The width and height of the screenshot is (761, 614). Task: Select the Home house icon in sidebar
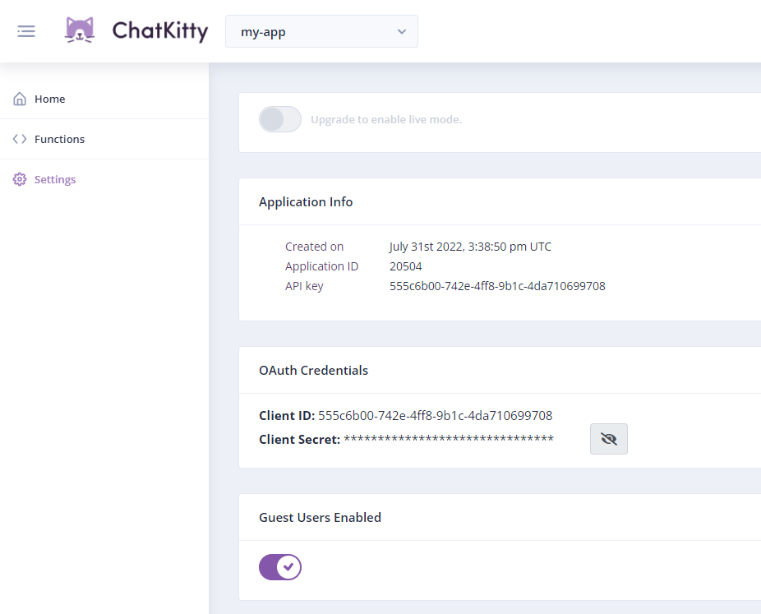coord(19,98)
